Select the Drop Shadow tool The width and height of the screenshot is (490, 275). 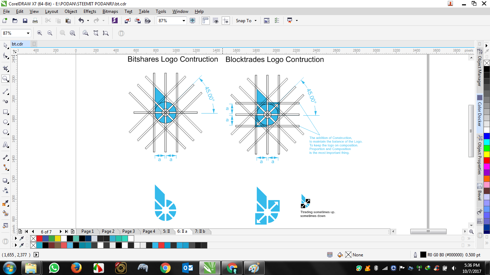(5, 180)
